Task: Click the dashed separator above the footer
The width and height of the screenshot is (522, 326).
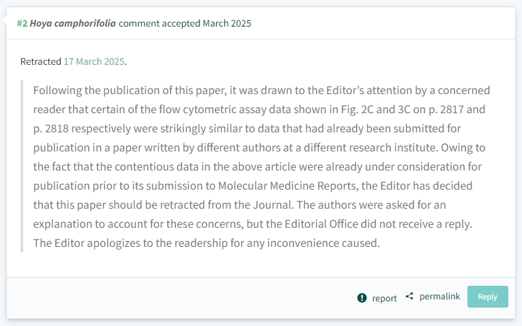Action: [x=261, y=277]
